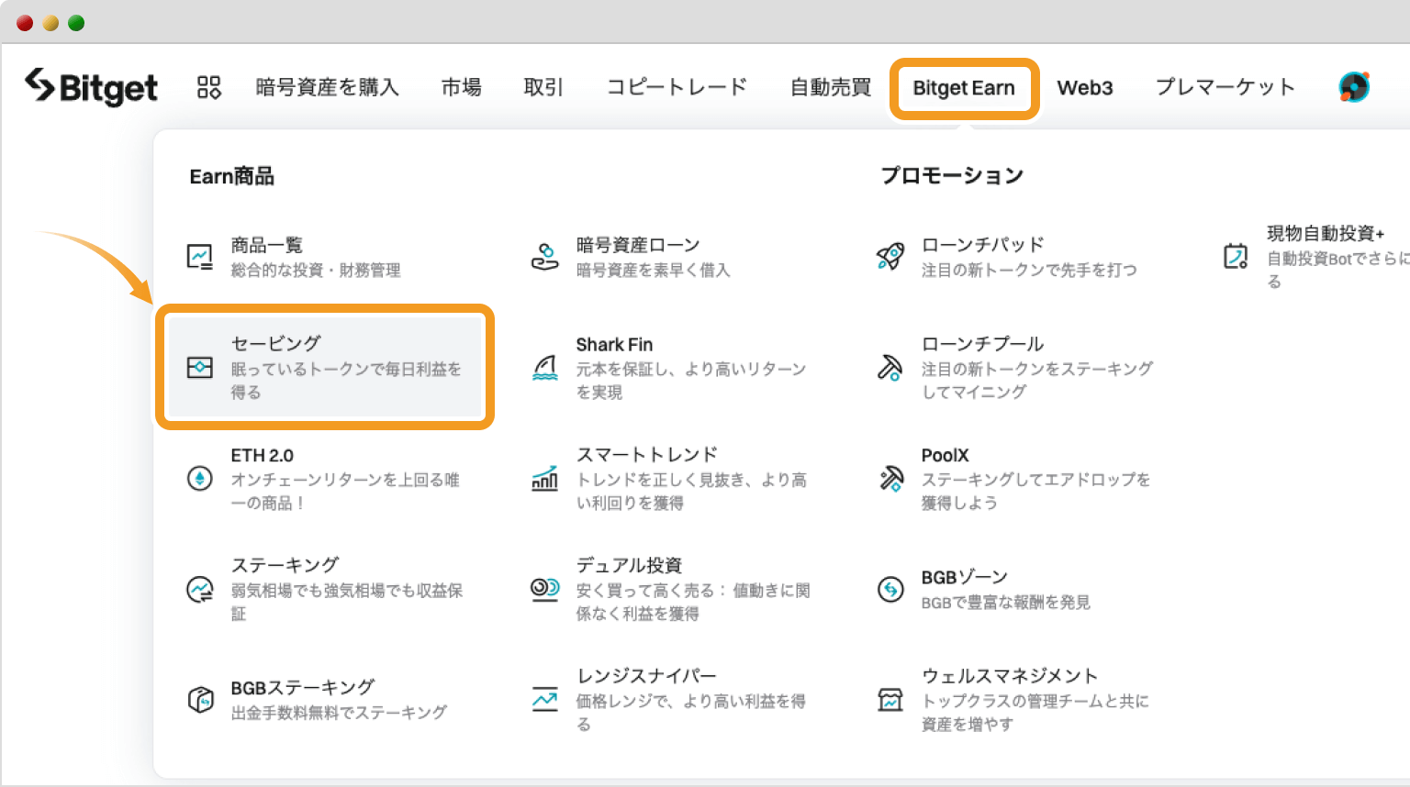Open the 暗号資産を購入 menu
The height and width of the screenshot is (787, 1410).
[327, 87]
